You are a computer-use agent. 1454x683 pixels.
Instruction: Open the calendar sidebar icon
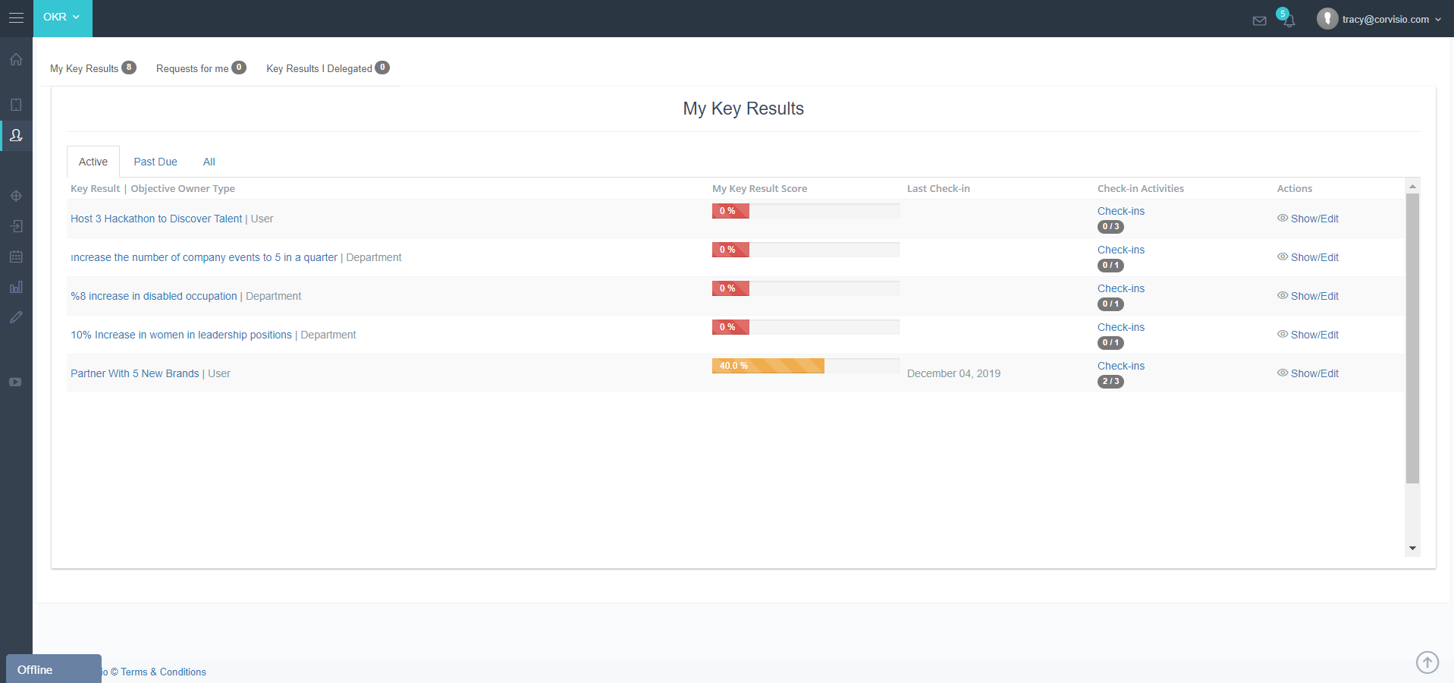[16, 257]
